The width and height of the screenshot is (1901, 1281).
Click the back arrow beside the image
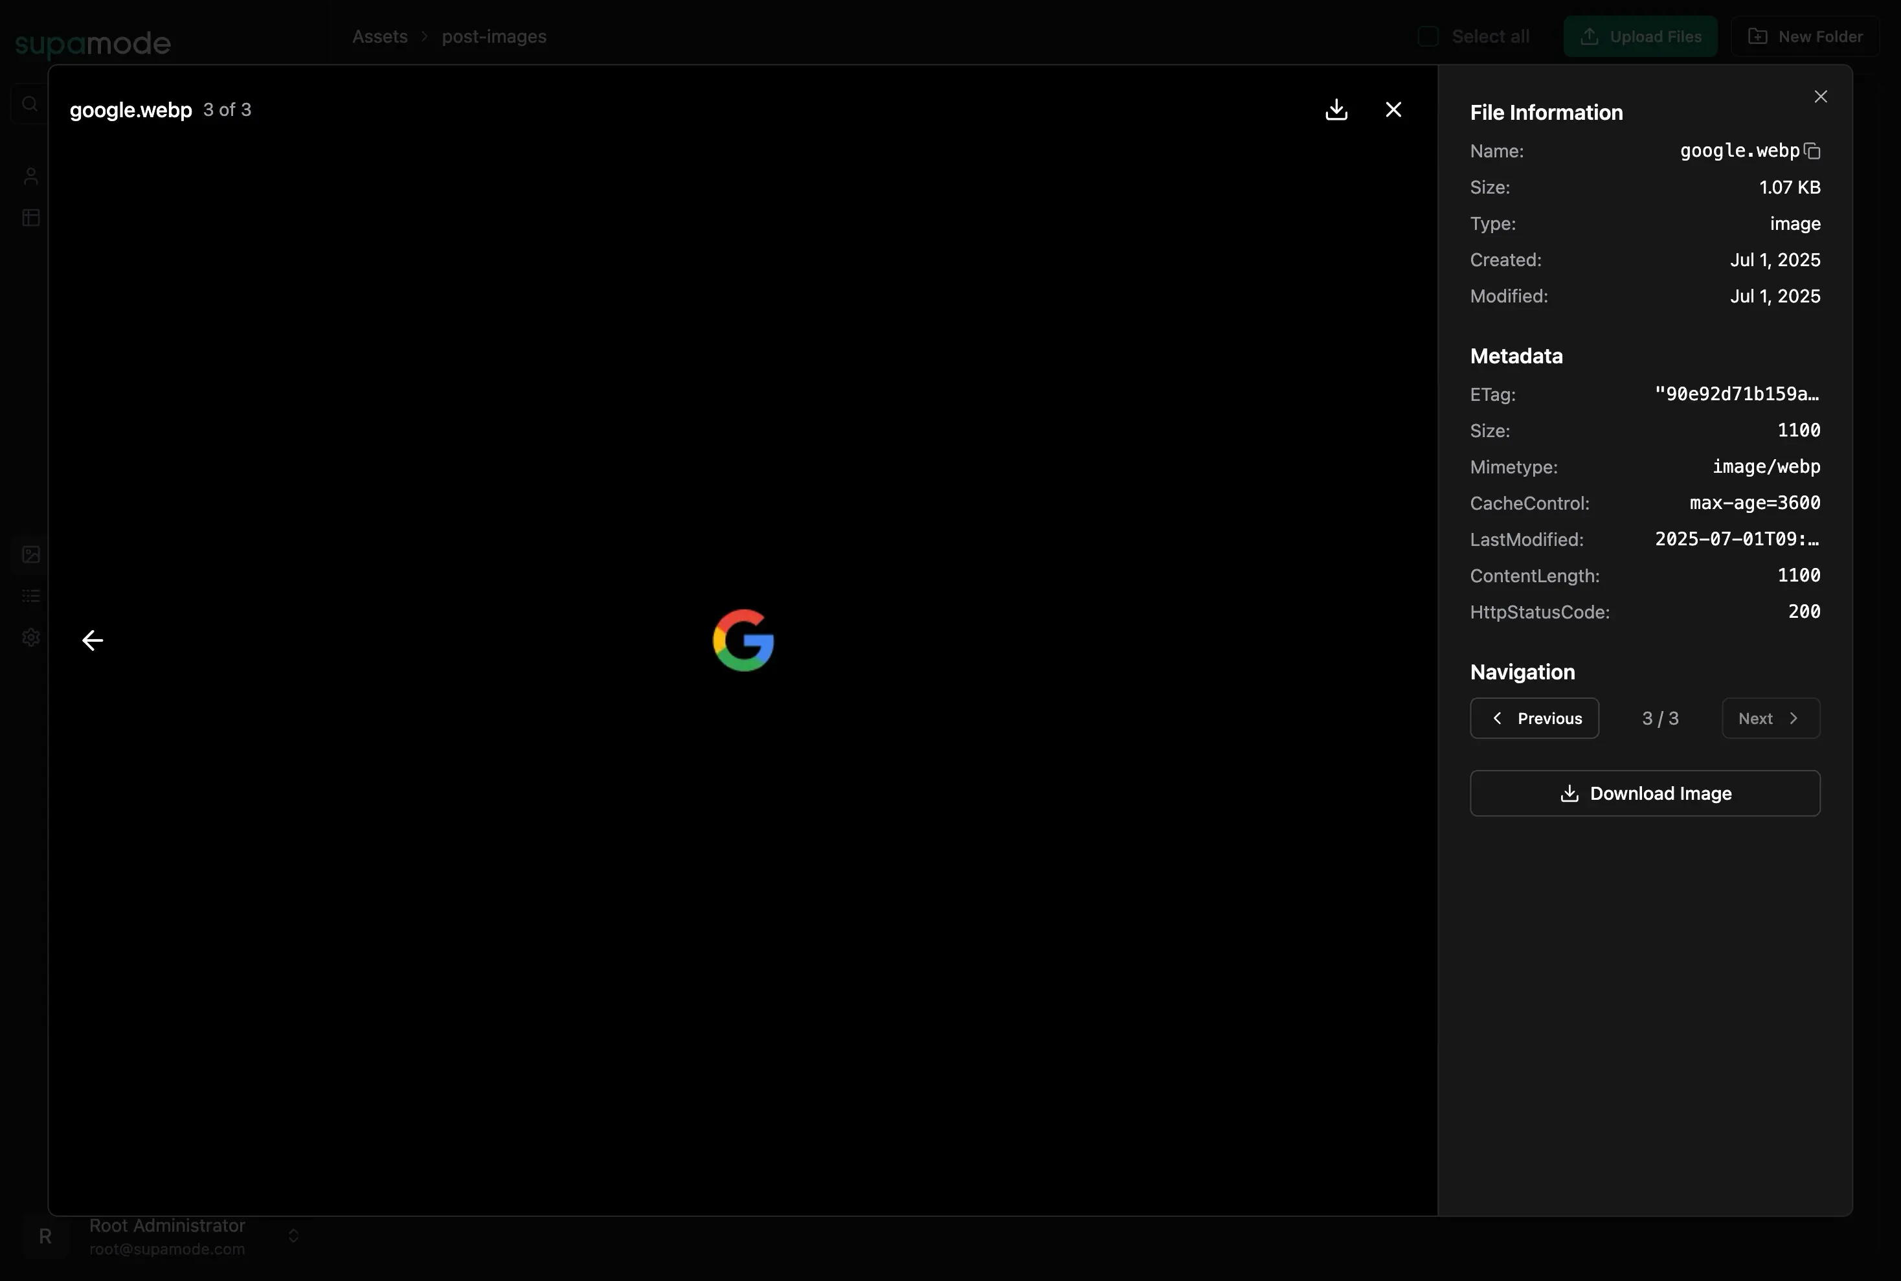pyautogui.click(x=93, y=640)
